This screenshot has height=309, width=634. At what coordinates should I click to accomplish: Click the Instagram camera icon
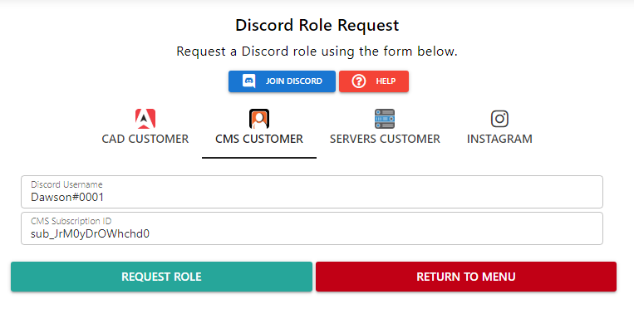[x=499, y=119]
